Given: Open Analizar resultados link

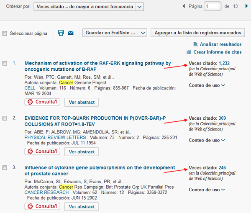Looking at the screenshot, I should coord(220,44).
